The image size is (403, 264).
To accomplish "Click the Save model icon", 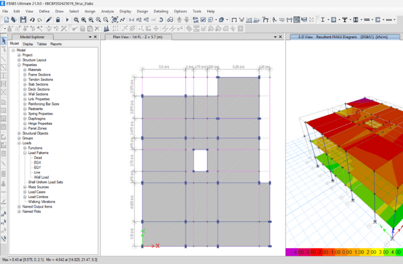I will (23, 20).
